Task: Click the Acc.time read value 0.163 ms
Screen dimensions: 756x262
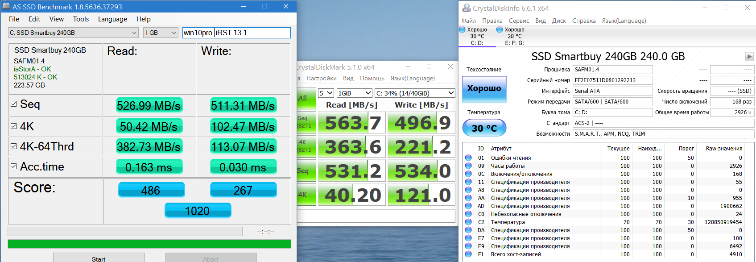Action: [x=149, y=167]
